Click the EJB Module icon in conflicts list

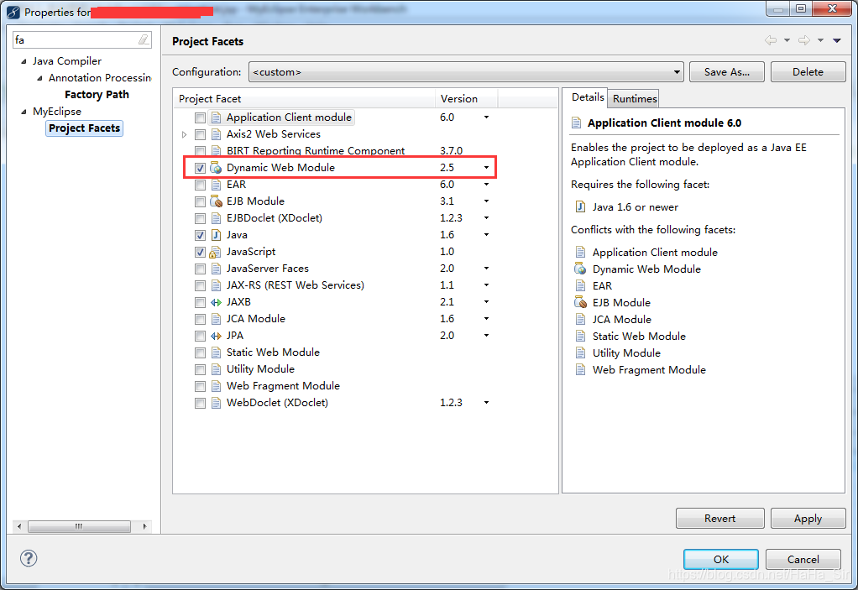tap(580, 302)
